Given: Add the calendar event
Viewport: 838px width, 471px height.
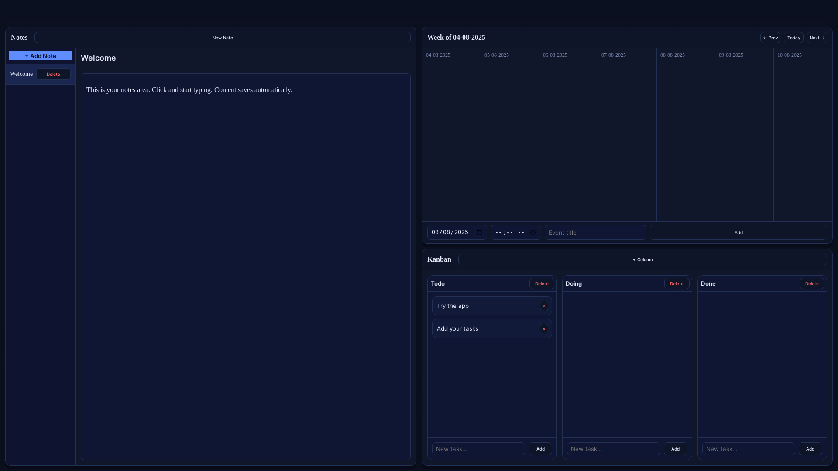Looking at the screenshot, I should coord(738,232).
